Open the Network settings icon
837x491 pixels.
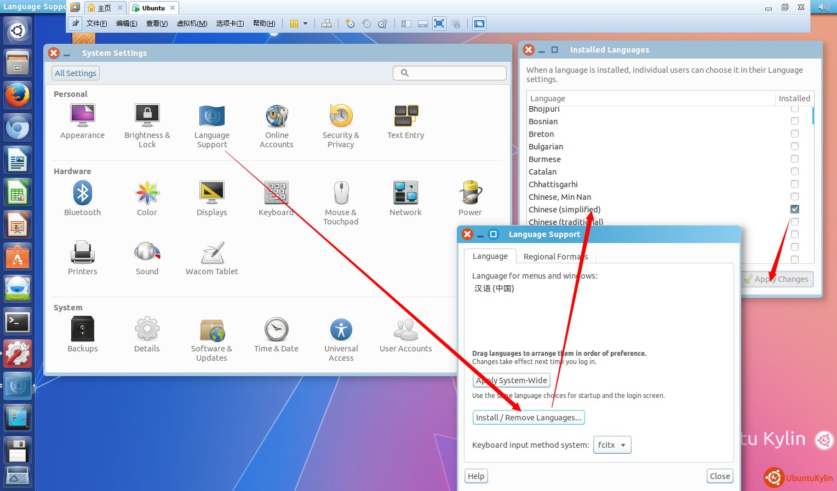click(x=405, y=198)
